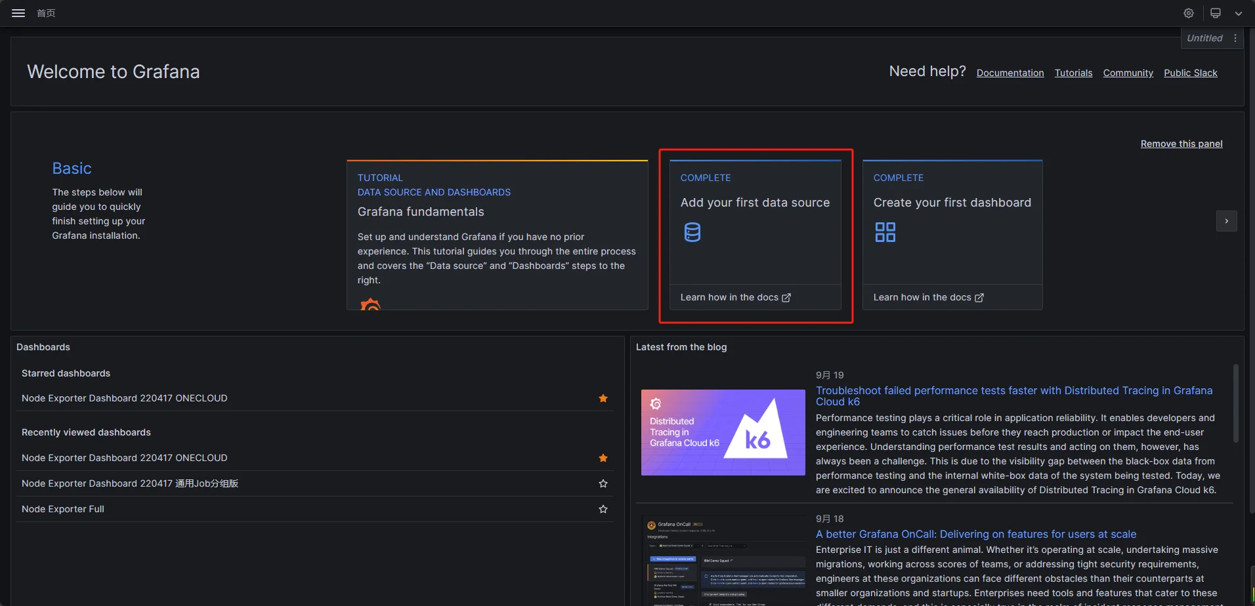Toggle star on recently viewed ONECLOUD dashboard
This screenshot has width=1255, height=606.
[x=603, y=458]
